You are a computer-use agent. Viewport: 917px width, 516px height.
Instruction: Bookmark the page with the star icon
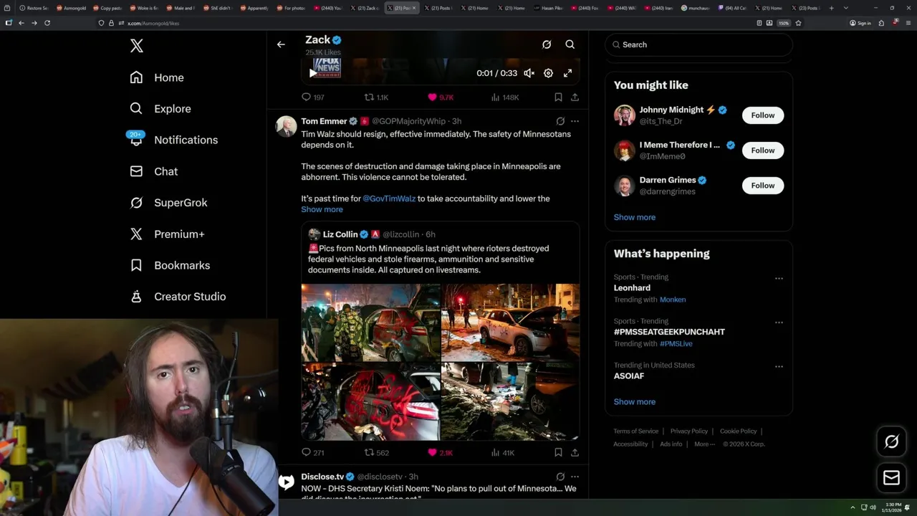point(798,23)
